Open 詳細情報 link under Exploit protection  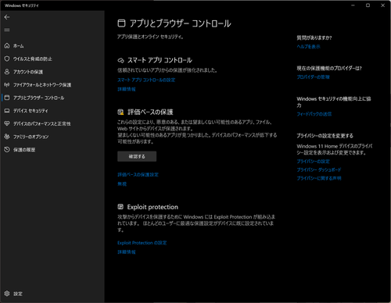[127, 252]
